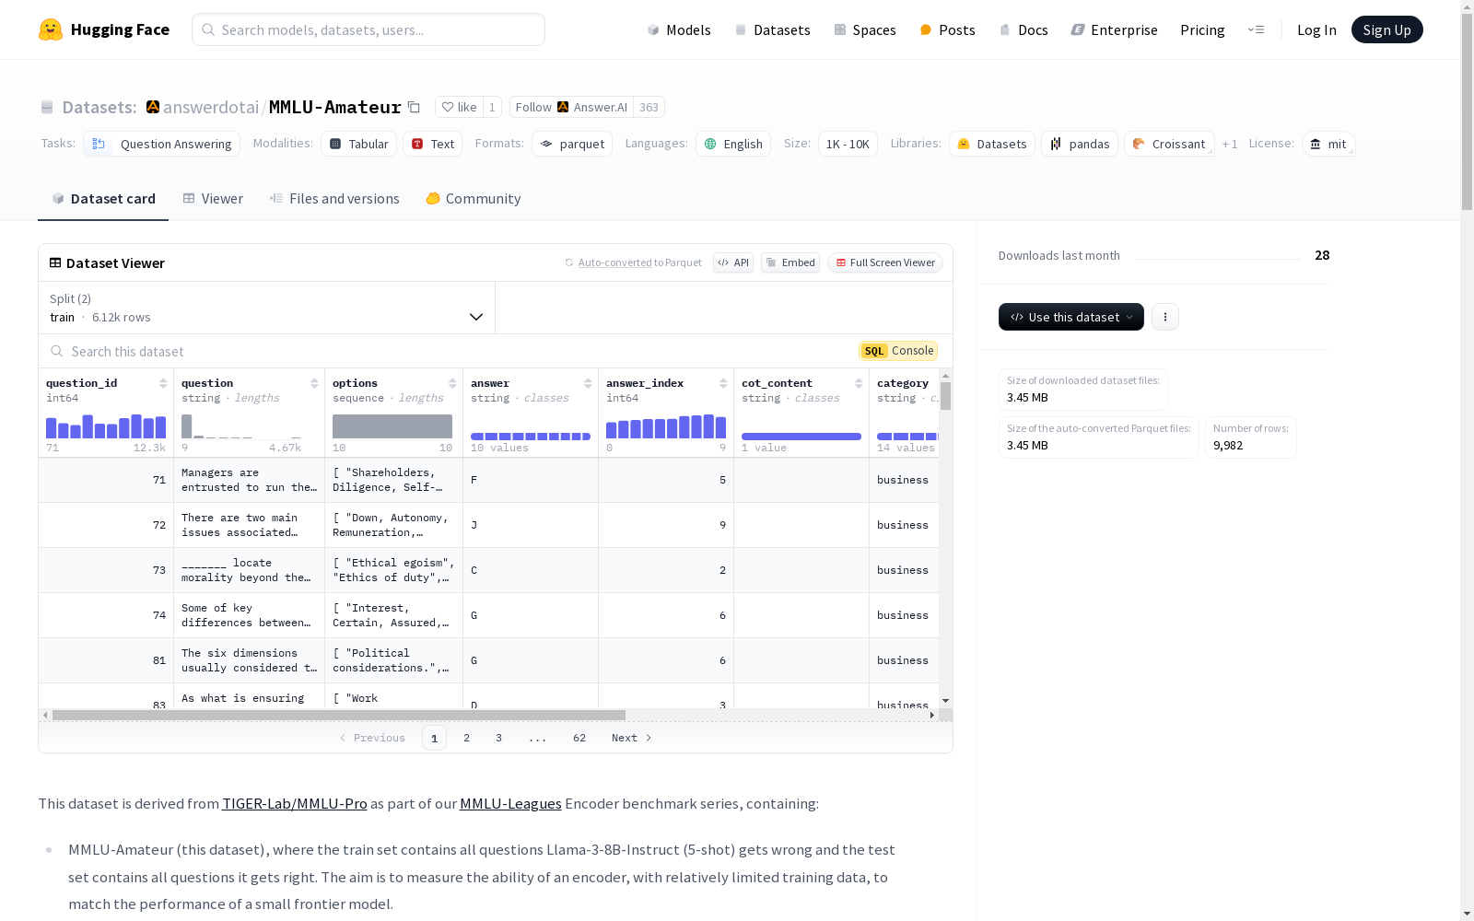
Task: Select the parquet format tag
Action: point(572,144)
